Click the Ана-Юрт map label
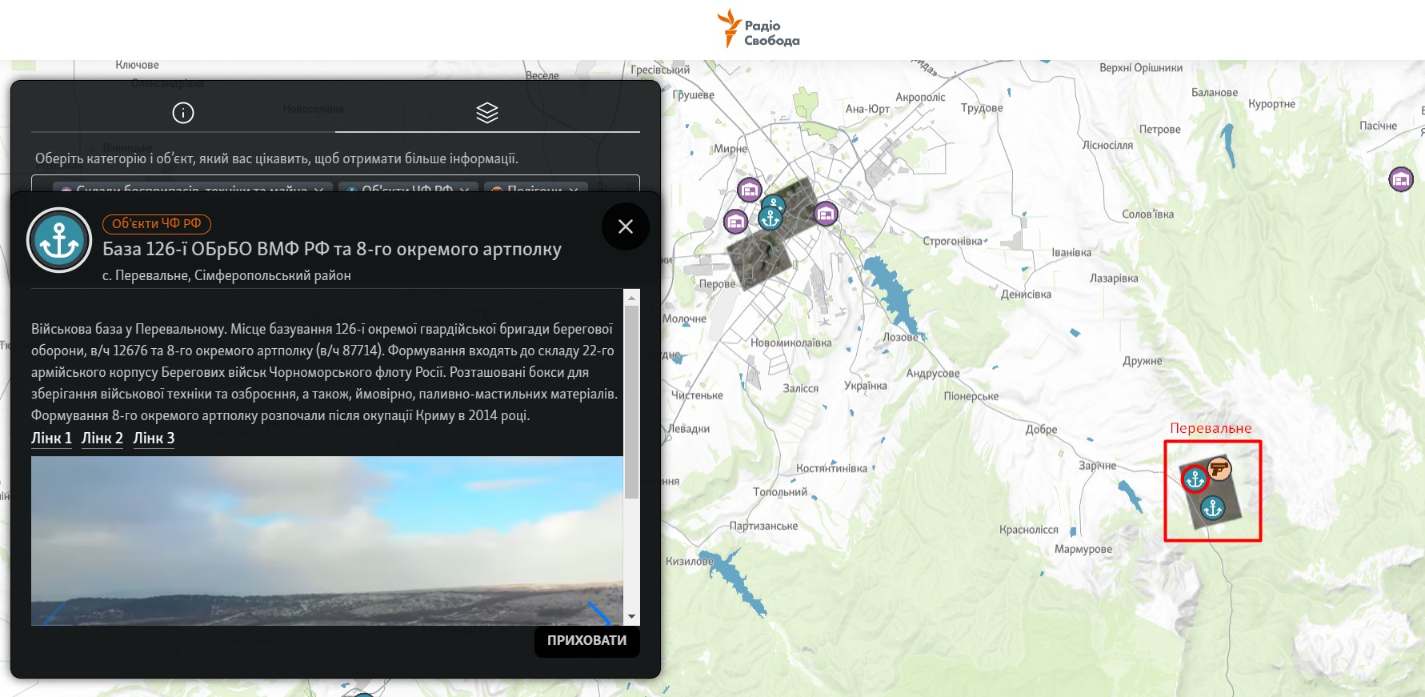Image resolution: width=1425 pixels, height=697 pixels. (867, 109)
